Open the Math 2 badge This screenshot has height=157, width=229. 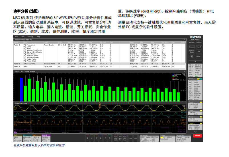46,138
